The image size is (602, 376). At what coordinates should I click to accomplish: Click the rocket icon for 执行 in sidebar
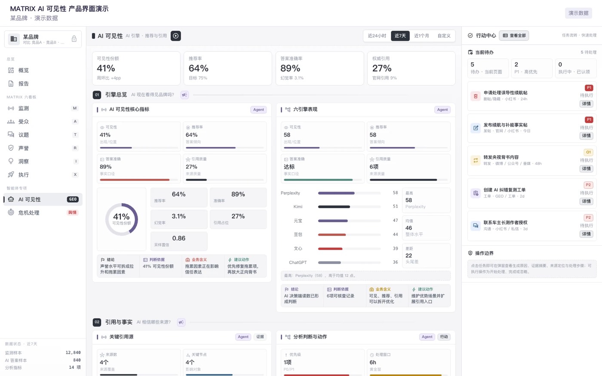point(11,174)
